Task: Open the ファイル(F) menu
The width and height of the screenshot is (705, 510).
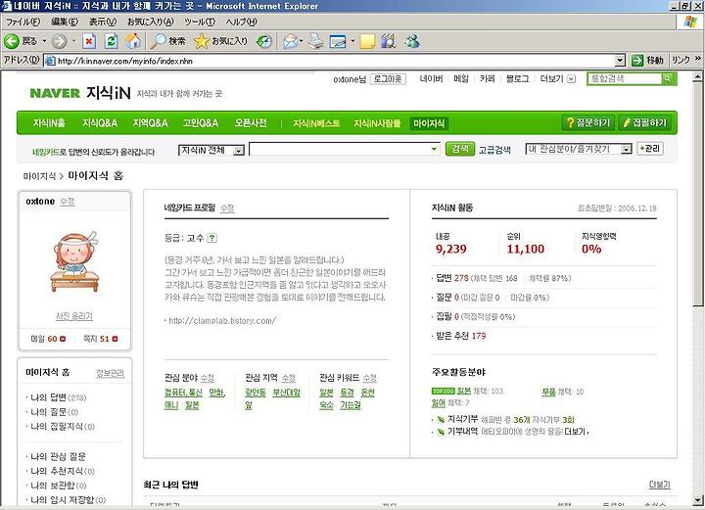Action: coord(23,22)
